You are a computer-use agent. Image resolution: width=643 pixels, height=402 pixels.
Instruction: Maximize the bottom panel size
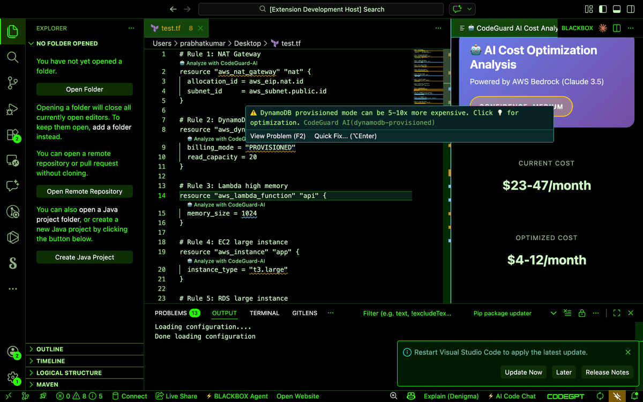coord(617,313)
